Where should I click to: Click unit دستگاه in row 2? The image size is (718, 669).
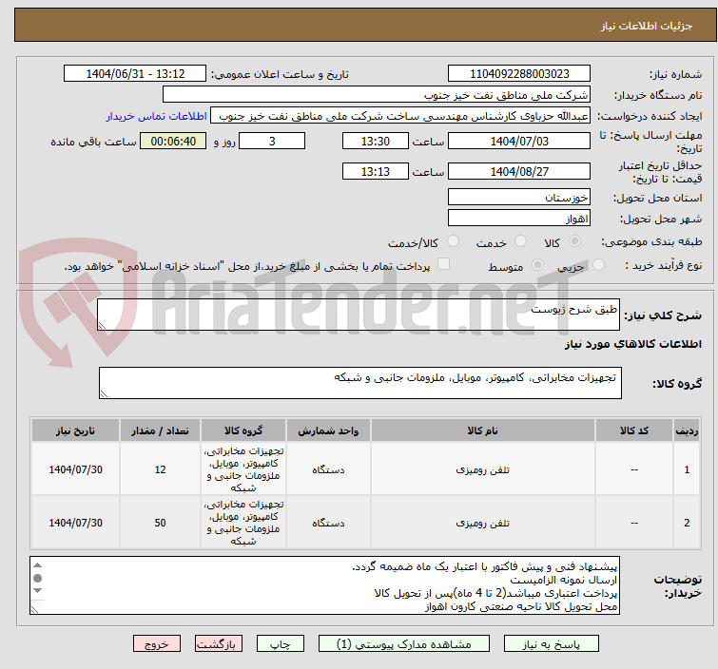coord(328,523)
